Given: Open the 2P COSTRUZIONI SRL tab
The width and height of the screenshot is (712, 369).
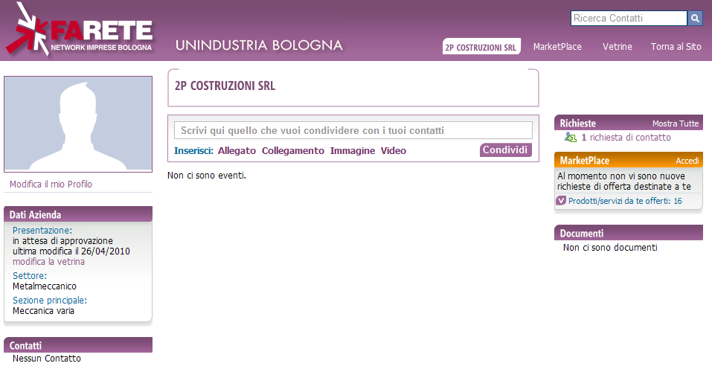Looking at the screenshot, I should 481,47.
